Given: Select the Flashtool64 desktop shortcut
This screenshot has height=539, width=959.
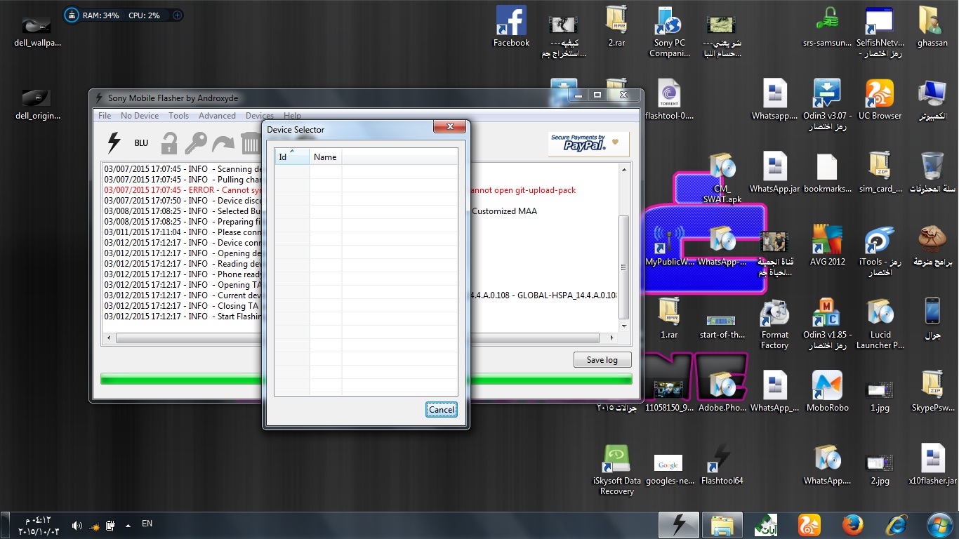Looking at the screenshot, I should coord(722,465).
